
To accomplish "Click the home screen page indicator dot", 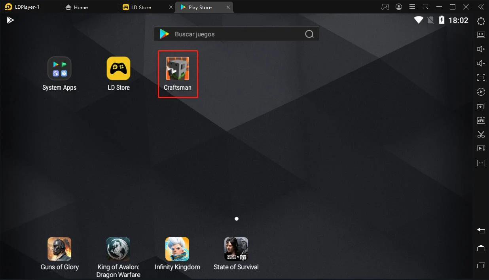I will (x=237, y=219).
